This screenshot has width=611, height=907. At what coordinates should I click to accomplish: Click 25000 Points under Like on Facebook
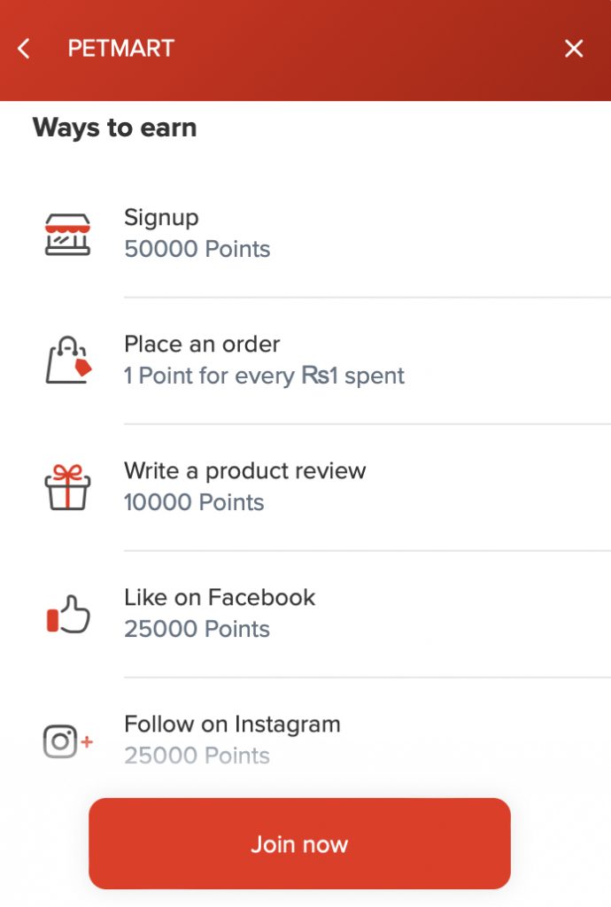(197, 629)
